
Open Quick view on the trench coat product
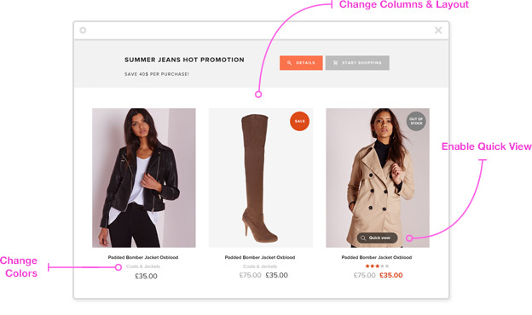377,238
